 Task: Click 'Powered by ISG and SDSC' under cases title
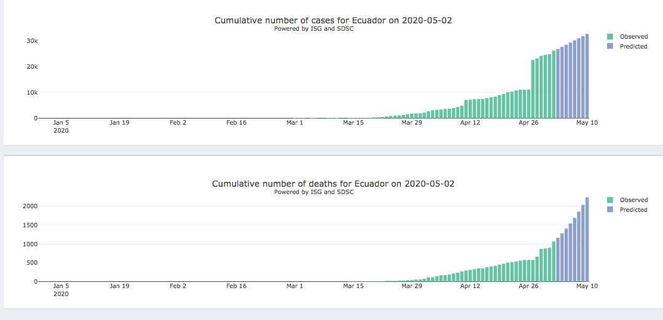coord(314,29)
